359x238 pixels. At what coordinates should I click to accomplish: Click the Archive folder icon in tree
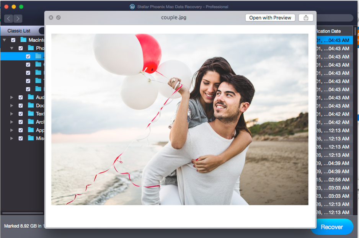click(31, 122)
